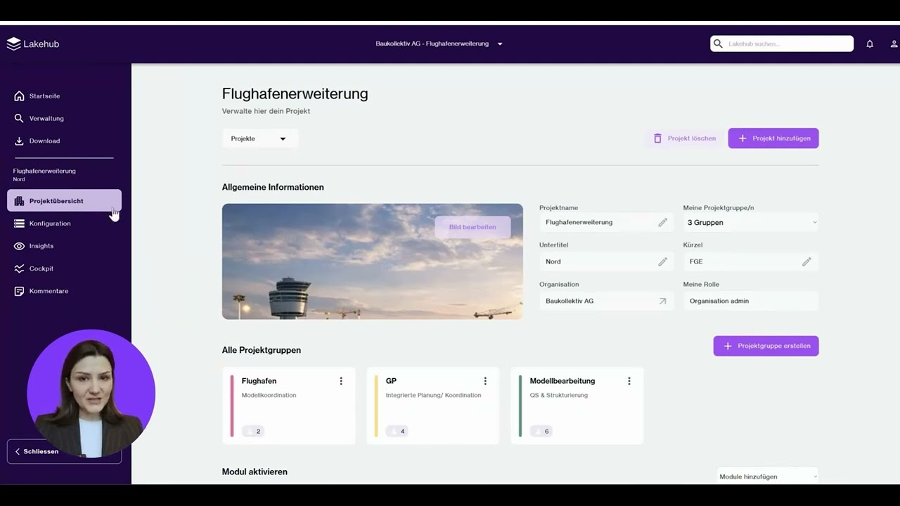900x506 pixels.
Task: Open the 3 Gruppen dropdown
Action: (x=751, y=222)
